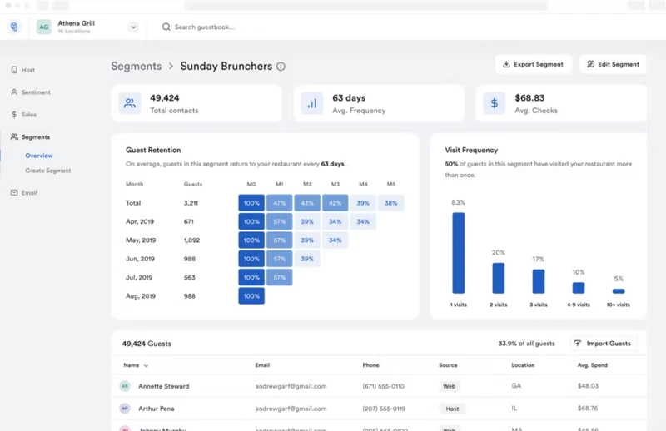
Task: Click Annette Steward's avatar icon
Action: pyautogui.click(x=124, y=386)
